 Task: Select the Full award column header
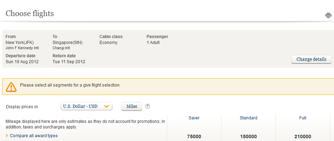coord(303,118)
